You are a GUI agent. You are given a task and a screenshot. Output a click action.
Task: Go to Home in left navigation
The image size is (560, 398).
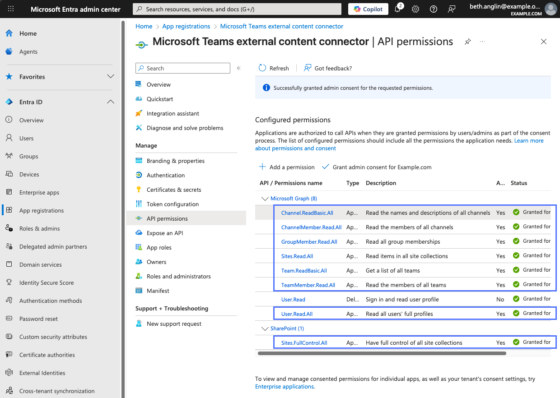point(28,33)
